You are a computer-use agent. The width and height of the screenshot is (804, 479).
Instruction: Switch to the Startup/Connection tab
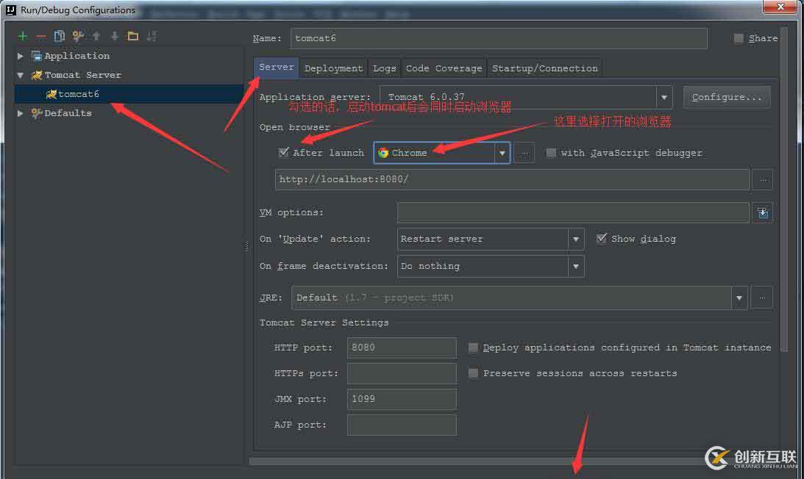pos(545,68)
